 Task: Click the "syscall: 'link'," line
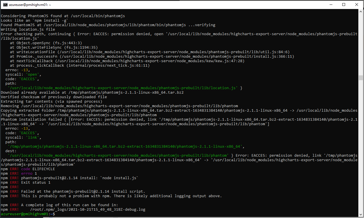coord(23,138)
